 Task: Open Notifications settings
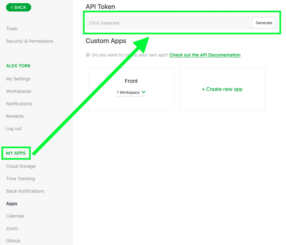(x=19, y=104)
